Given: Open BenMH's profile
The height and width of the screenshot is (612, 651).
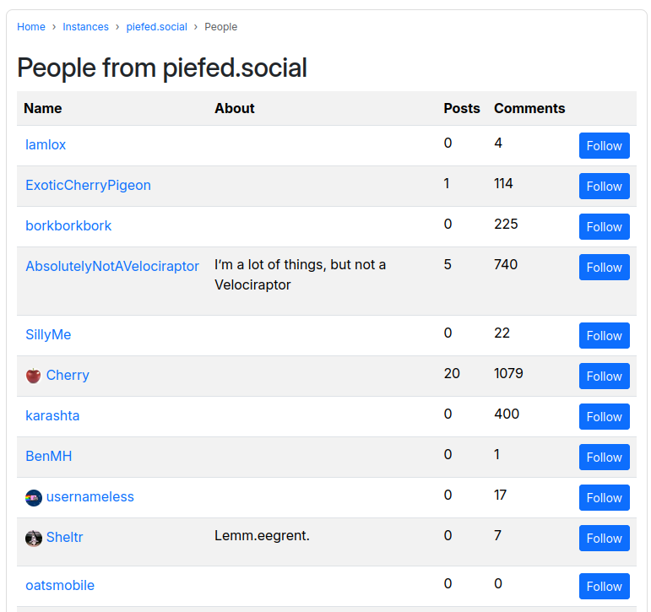Looking at the screenshot, I should tap(49, 457).
